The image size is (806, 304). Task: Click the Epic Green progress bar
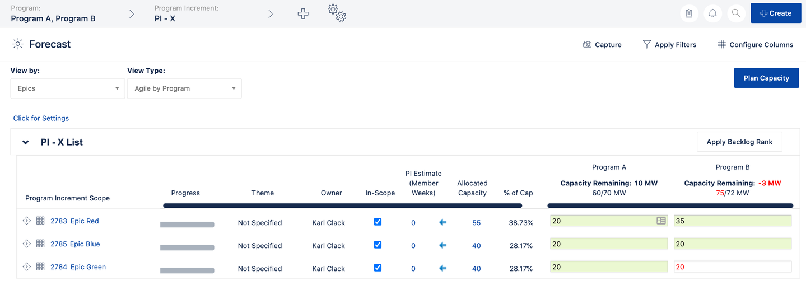click(x=187, y=270)
